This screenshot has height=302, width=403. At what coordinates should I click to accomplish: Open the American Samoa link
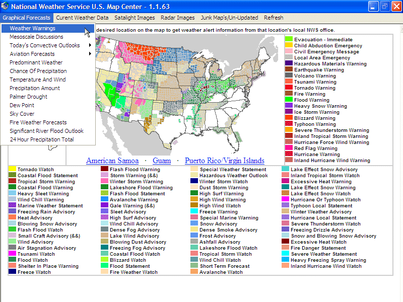click(x=113, y=161)
